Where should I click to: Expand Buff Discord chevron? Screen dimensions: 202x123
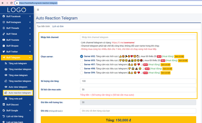(x=30, y=105)
